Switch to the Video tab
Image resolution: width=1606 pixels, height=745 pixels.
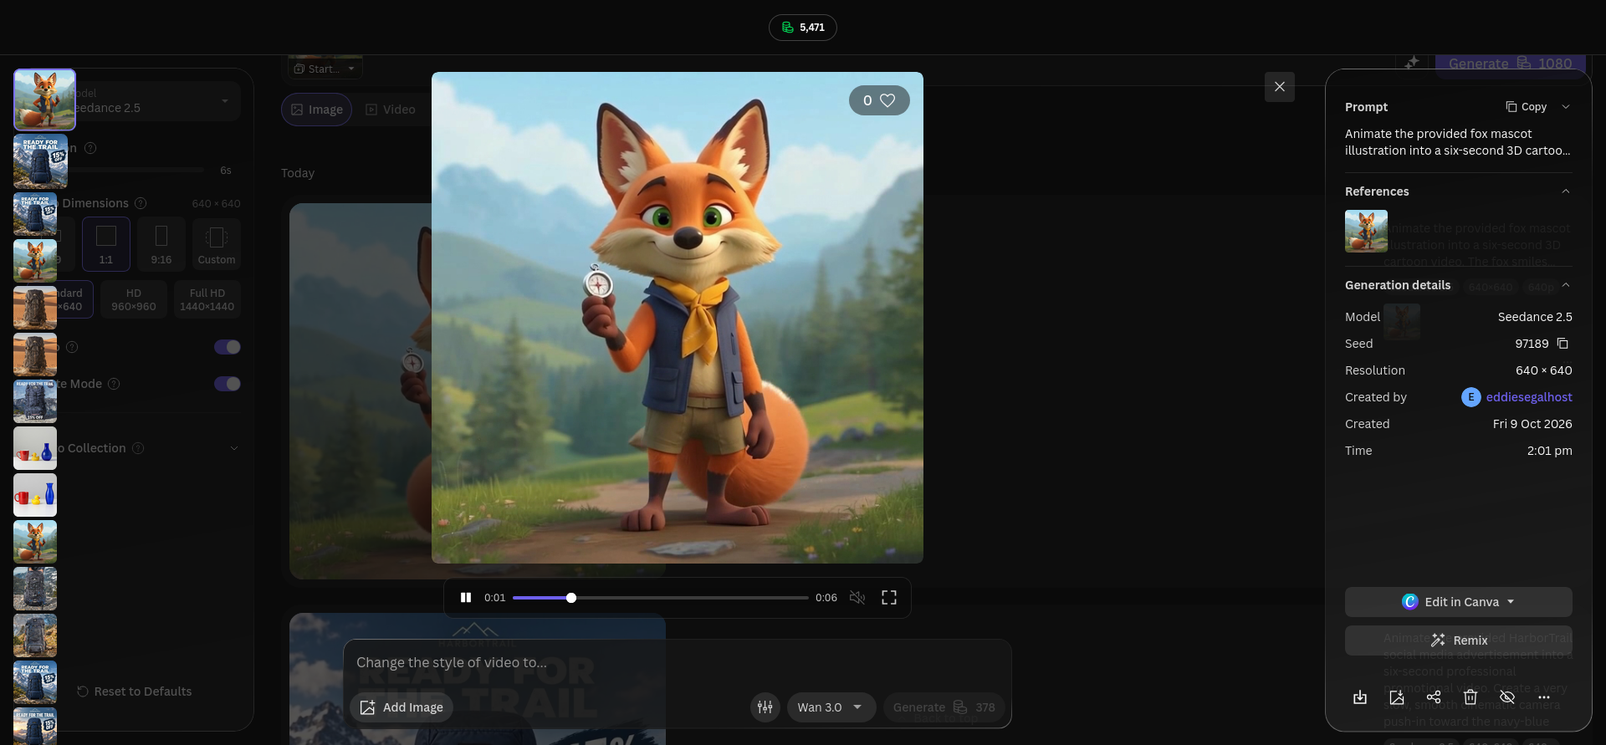(391, 110)
